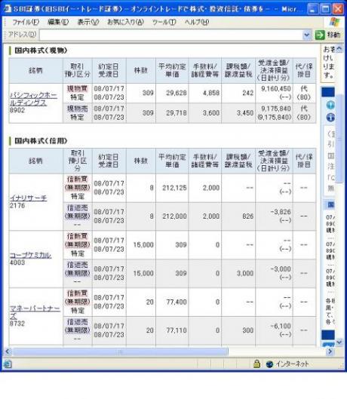Click the stock code 8732 text

pos(17,324)
